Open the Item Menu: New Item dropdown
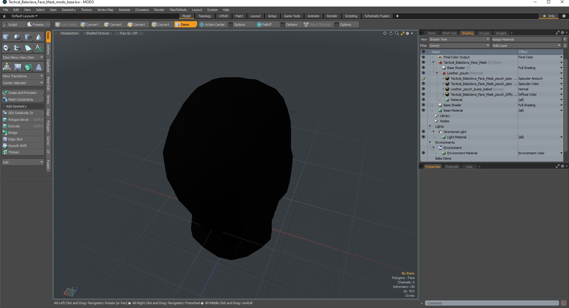This screenshot has height=308, width=569. (x=23, y=57)
